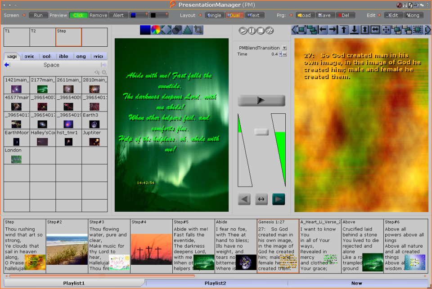Screen dimensions: 432x289
Task: Click the align-left arrow icon in layout toolbar
Action: click(322, 30)
